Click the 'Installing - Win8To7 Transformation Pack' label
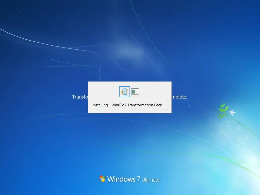This screenshot has width=260, height=195. tap(130, 105)
